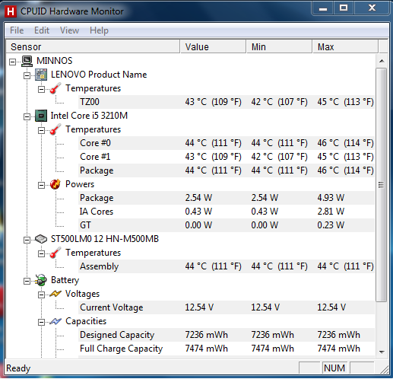Click the scrollbar down arrow
Image resolution: width=393 pixels, height=379 pixels.
point(382,352)
